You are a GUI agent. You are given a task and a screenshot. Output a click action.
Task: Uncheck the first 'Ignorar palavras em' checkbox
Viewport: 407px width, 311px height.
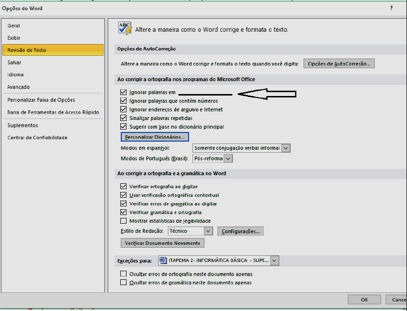pyautogui.click(x=124, y=92)
